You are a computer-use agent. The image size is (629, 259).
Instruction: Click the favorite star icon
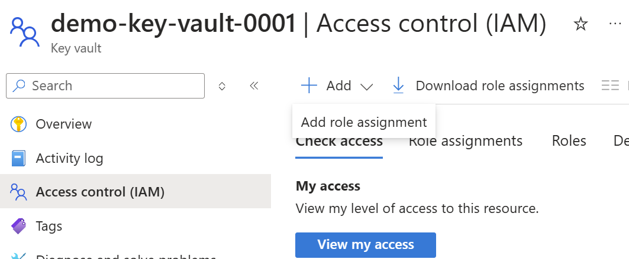pos(580,24)
